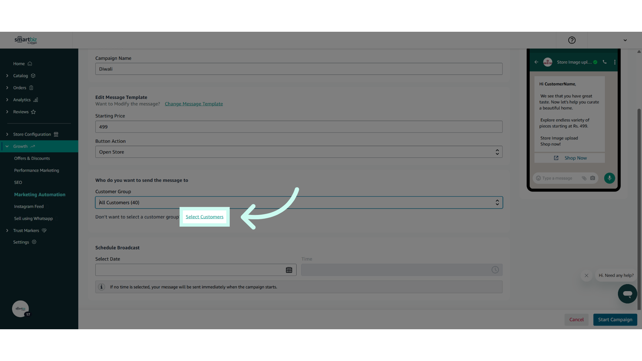Click the scrollbar up arrow

click(x=639, y=51)
